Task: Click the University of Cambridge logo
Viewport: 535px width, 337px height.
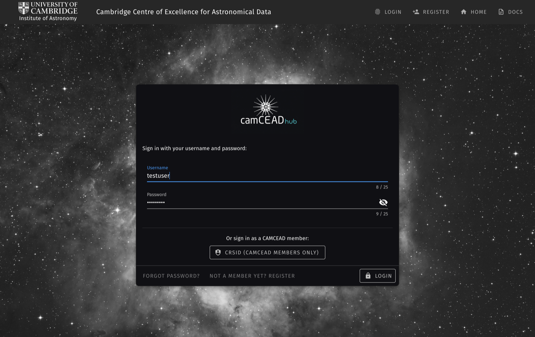Action: pyautogui.click(x=48, y=12)
